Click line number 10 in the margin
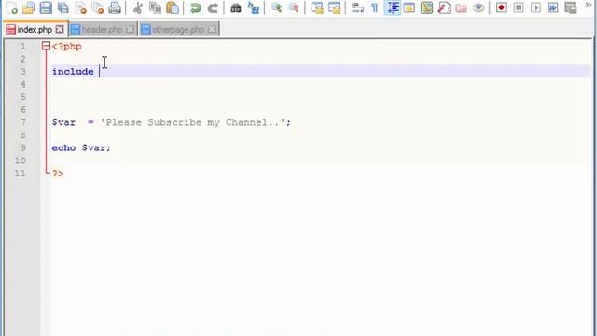597x336 pixels. point(21,161)
